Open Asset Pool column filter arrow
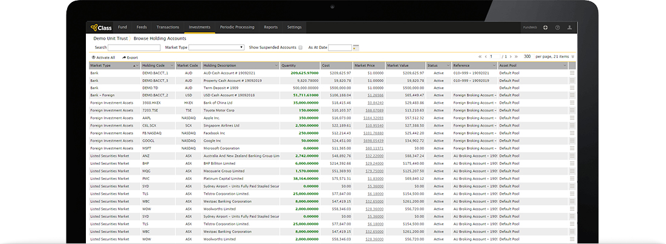The width and height of the screenshot is (666, 244). 564,65
